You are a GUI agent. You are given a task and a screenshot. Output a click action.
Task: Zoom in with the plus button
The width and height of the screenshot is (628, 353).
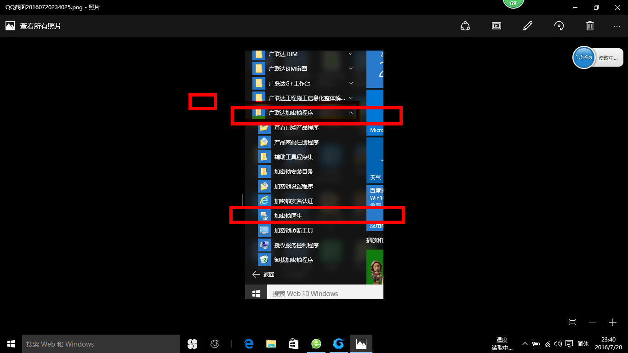(613, 322)
